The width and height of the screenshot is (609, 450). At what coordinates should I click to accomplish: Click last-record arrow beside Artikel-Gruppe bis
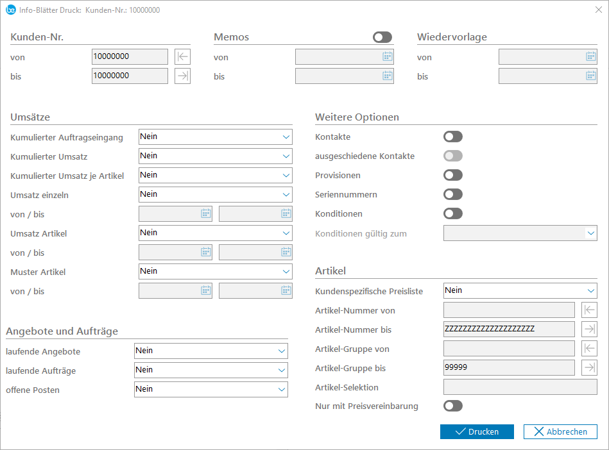tap(589, 368)
